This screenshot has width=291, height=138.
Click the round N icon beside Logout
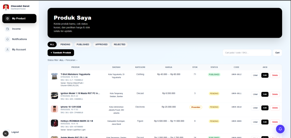(6, 133)
